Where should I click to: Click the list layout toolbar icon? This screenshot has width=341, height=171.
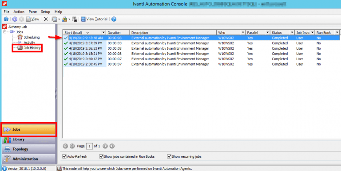[x=54, y=19]
